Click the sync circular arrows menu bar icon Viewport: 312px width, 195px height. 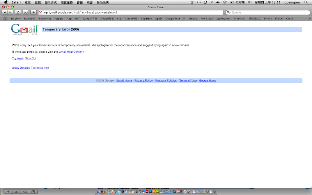tap(205, 2)
